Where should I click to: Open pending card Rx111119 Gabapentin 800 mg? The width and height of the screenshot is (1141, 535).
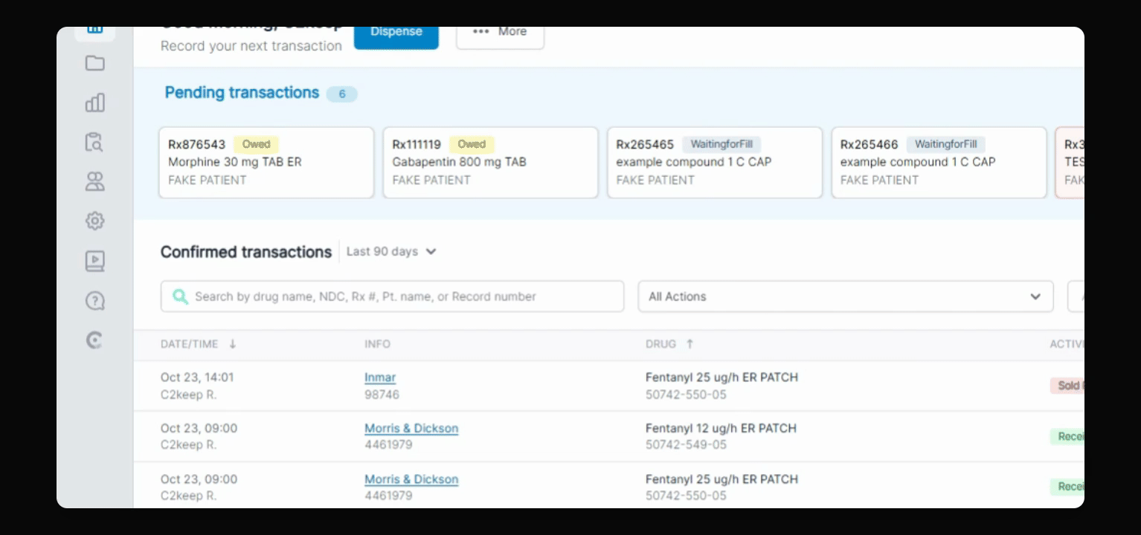coord(490,163)
